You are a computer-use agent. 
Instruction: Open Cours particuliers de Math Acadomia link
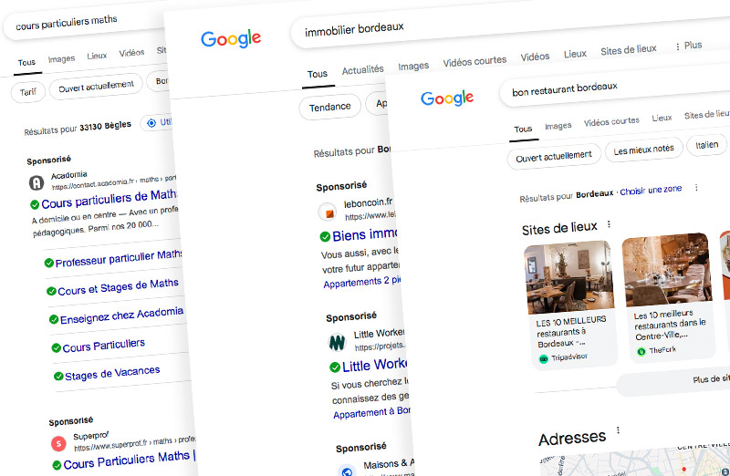[109, 199]
